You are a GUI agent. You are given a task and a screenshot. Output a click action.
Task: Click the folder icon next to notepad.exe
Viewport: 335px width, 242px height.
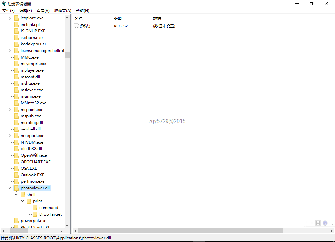(16, 136)
